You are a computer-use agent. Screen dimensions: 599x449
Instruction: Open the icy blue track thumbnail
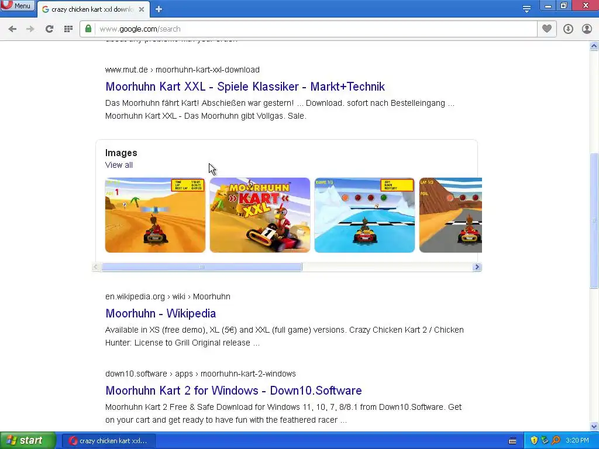(364, 215)
